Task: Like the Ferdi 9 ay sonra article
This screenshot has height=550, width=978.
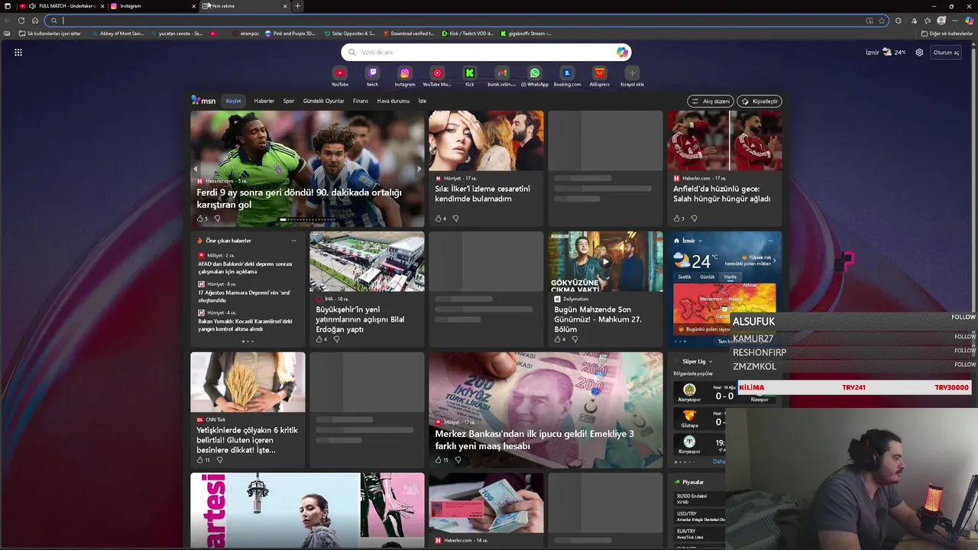Action: [200, 218]
